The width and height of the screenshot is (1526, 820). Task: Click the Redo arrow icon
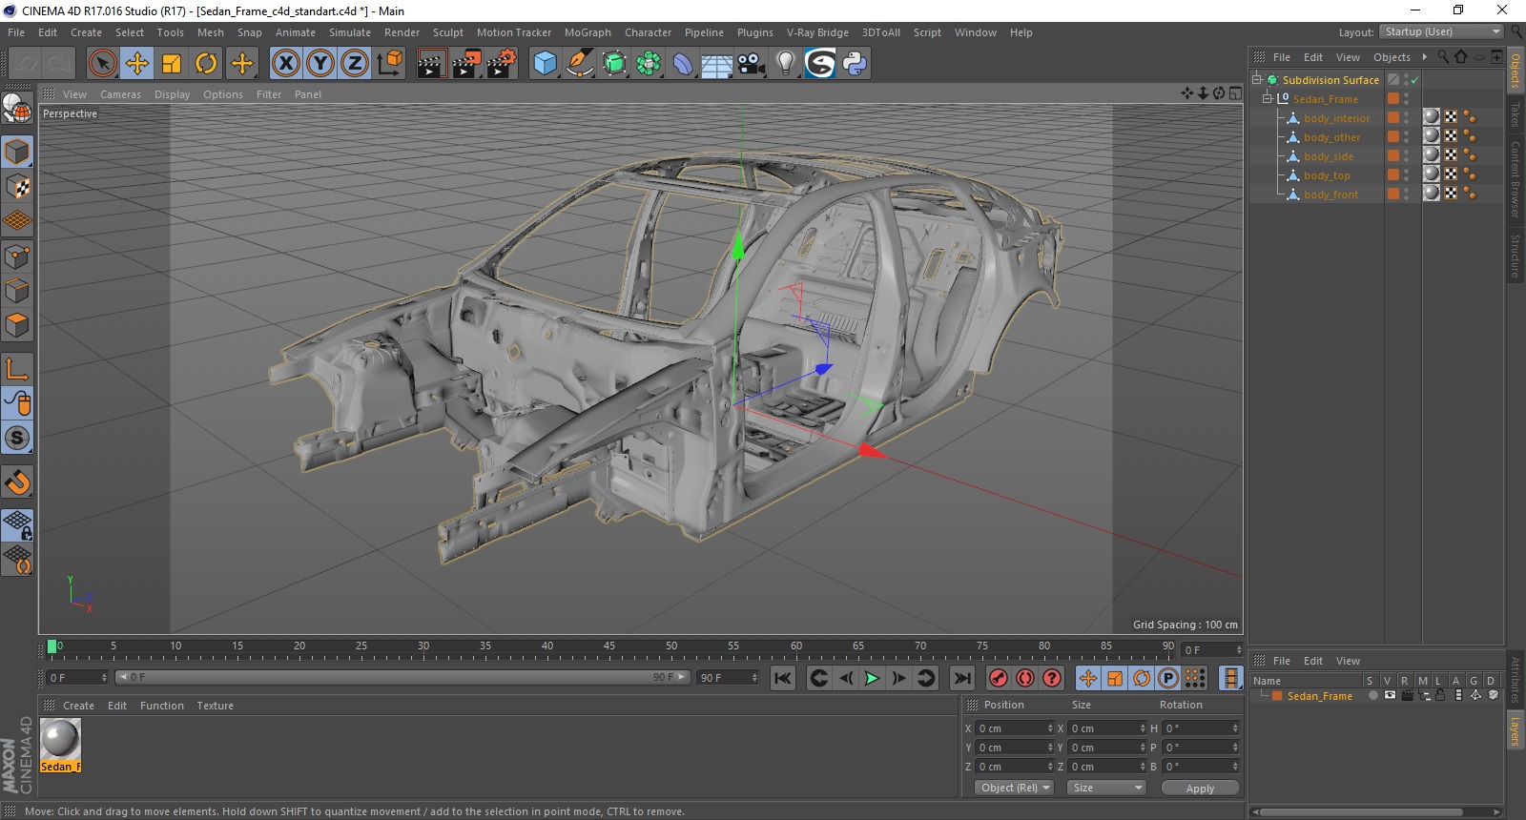(x=59, y=64)
